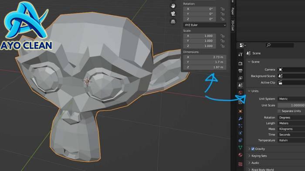Open the Tool properties tab
This screenshot has height=171, width=305.
pyautogui.click(x=241, y=54)
